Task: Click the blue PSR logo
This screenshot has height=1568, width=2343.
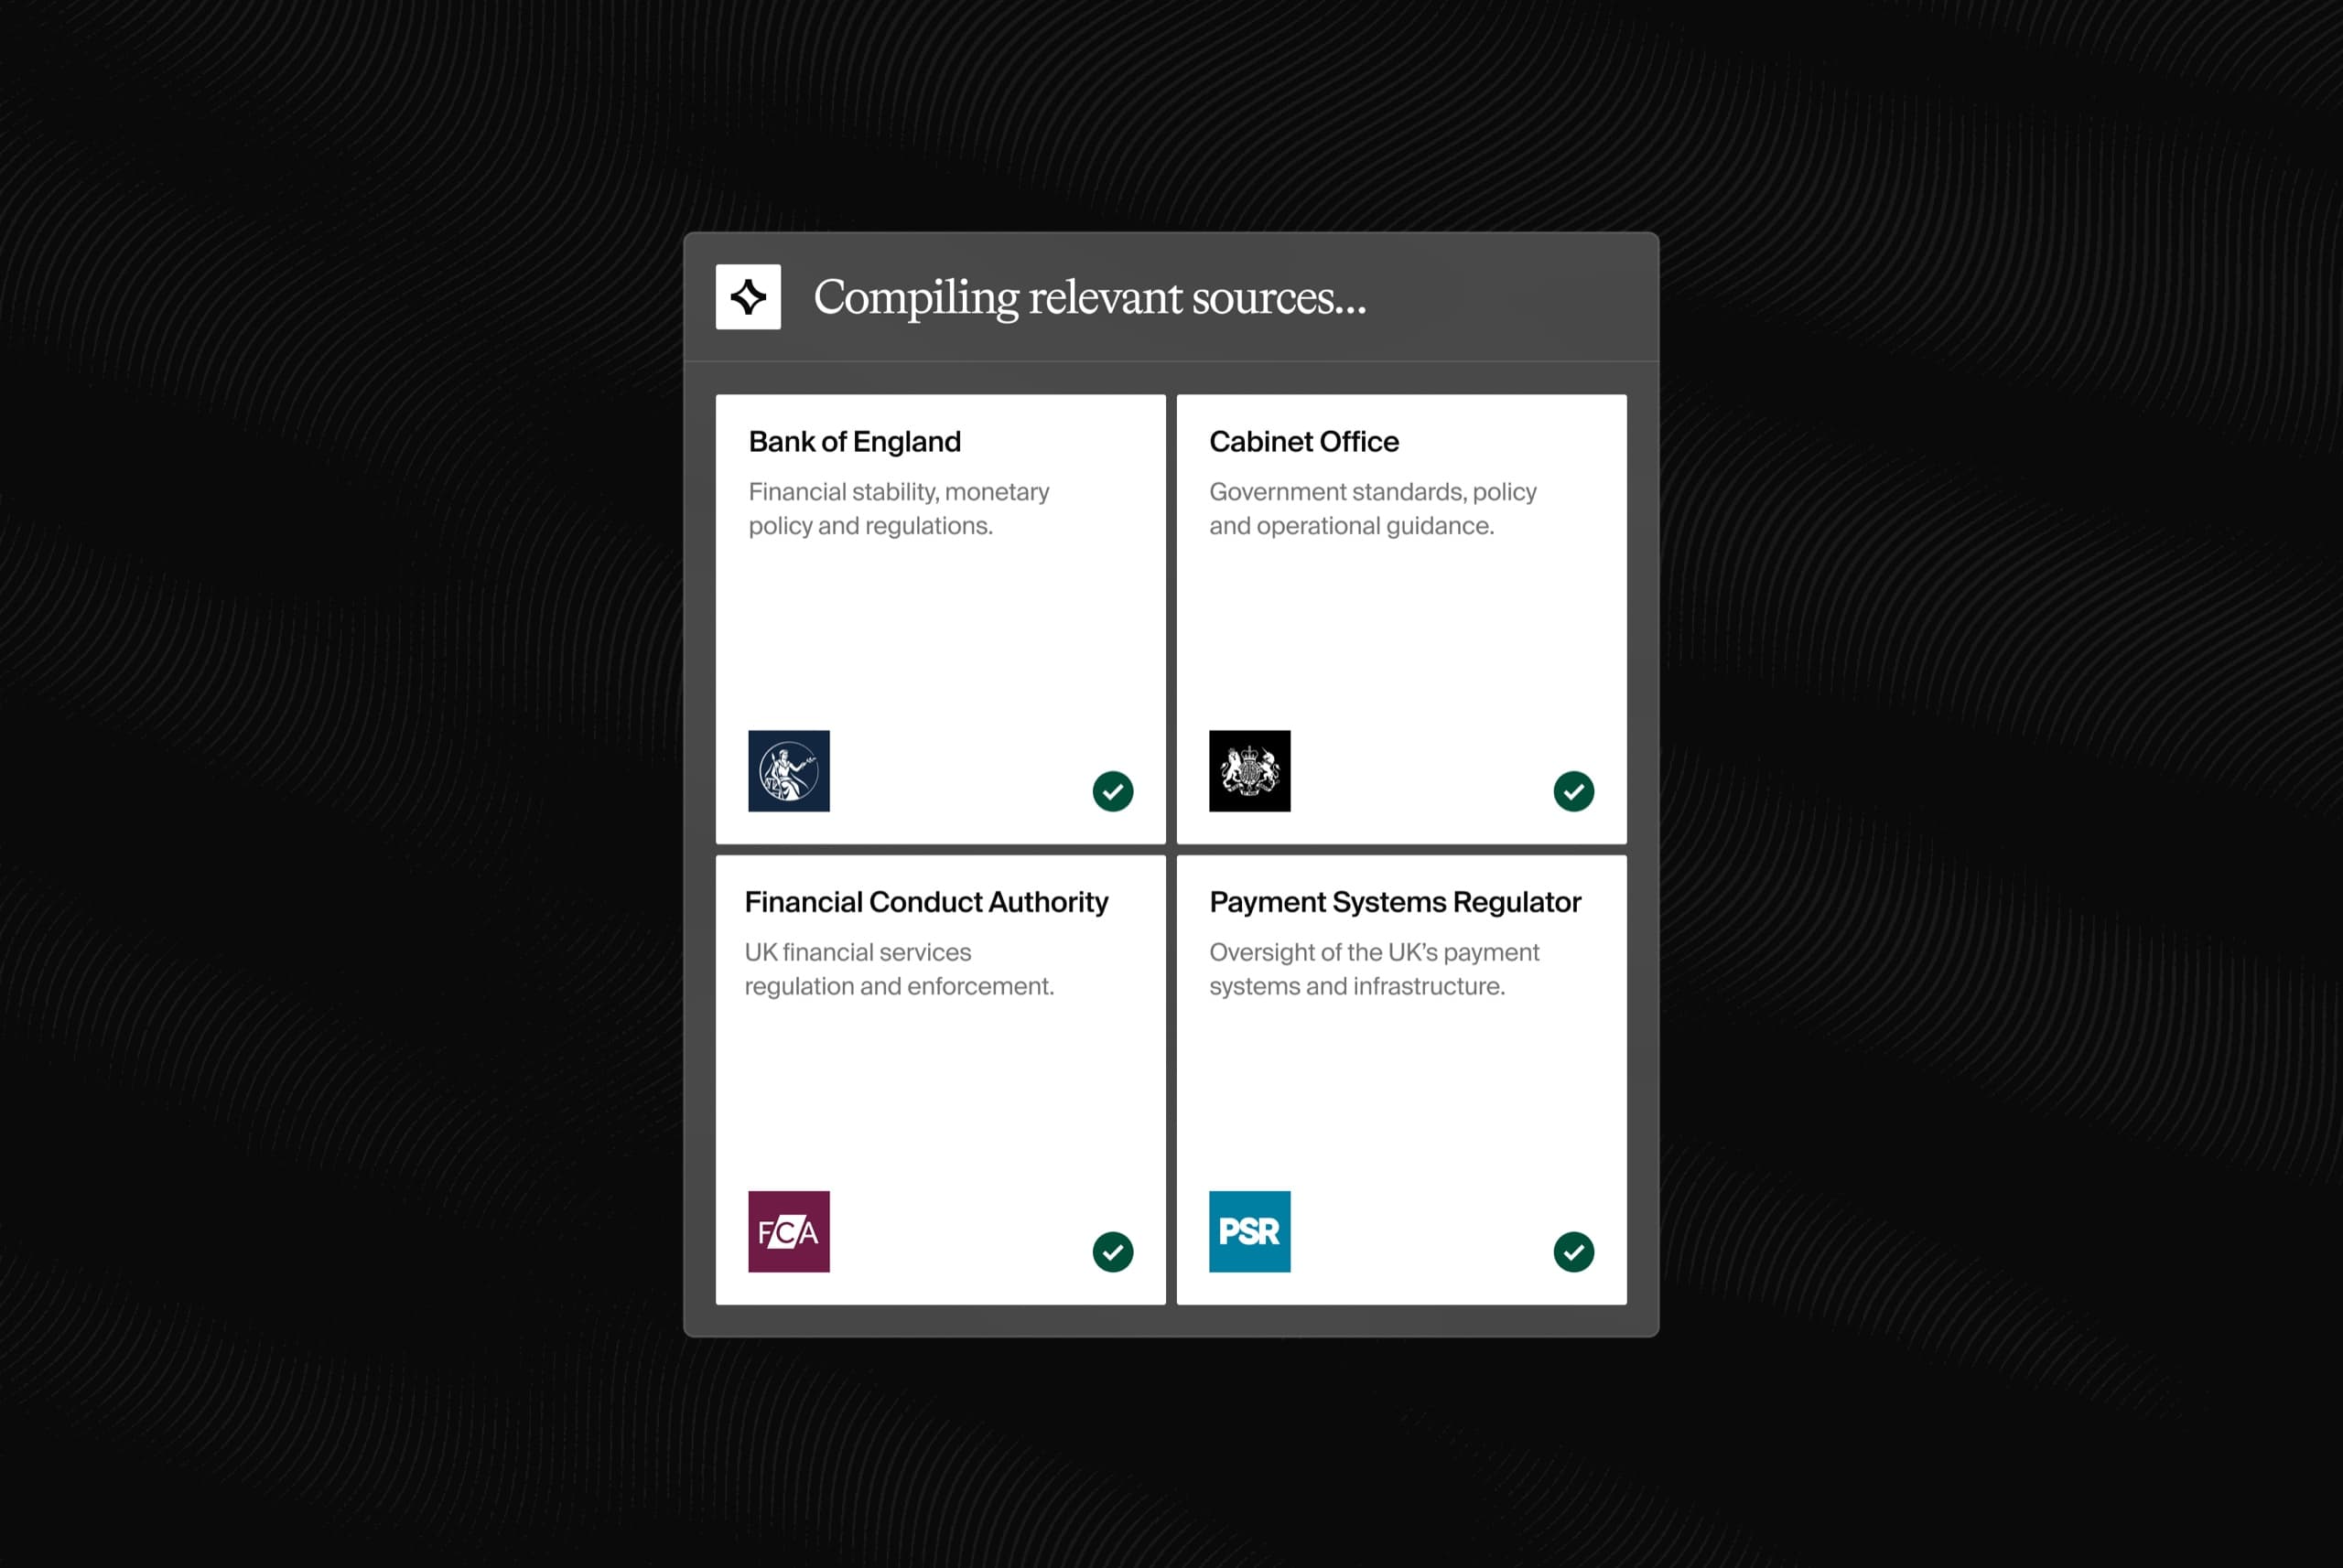Action: pyautogui.click(x=1249, y=1231)
